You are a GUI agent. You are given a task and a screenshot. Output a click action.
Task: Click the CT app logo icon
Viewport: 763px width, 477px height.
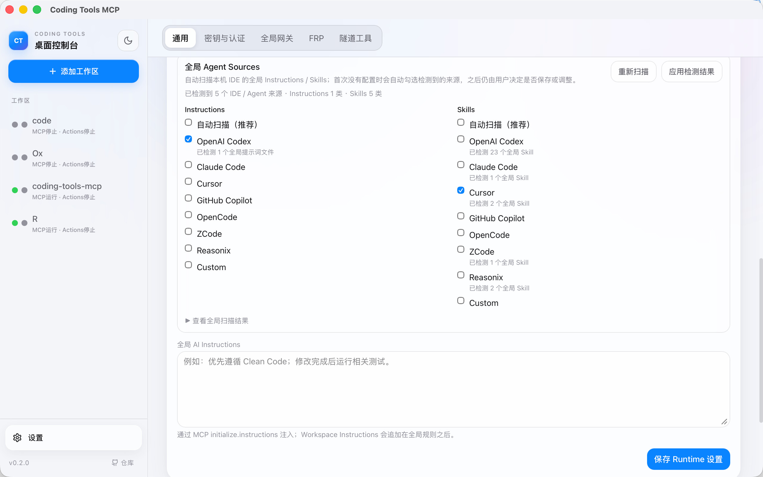[x=18, y=41]
